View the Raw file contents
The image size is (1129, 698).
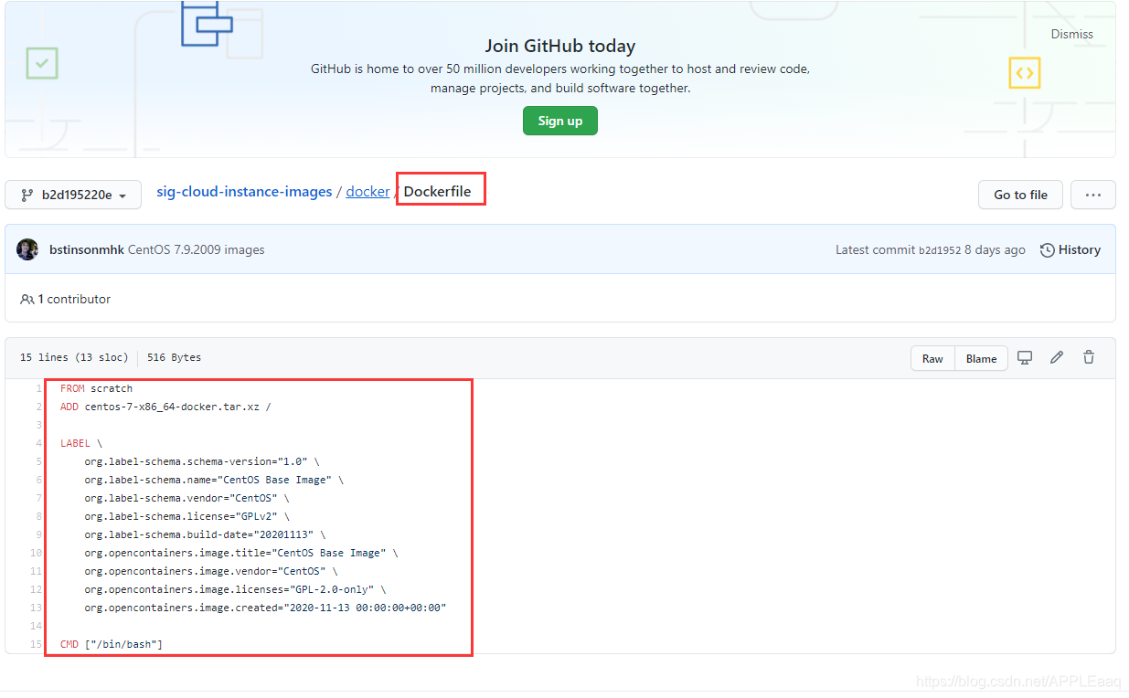pos(932,358)
